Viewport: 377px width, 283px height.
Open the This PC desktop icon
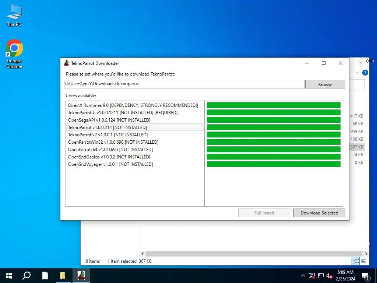[14, 15]
